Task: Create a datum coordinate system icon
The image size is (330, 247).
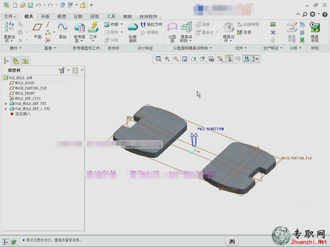Action: click(x=48, y=40)
